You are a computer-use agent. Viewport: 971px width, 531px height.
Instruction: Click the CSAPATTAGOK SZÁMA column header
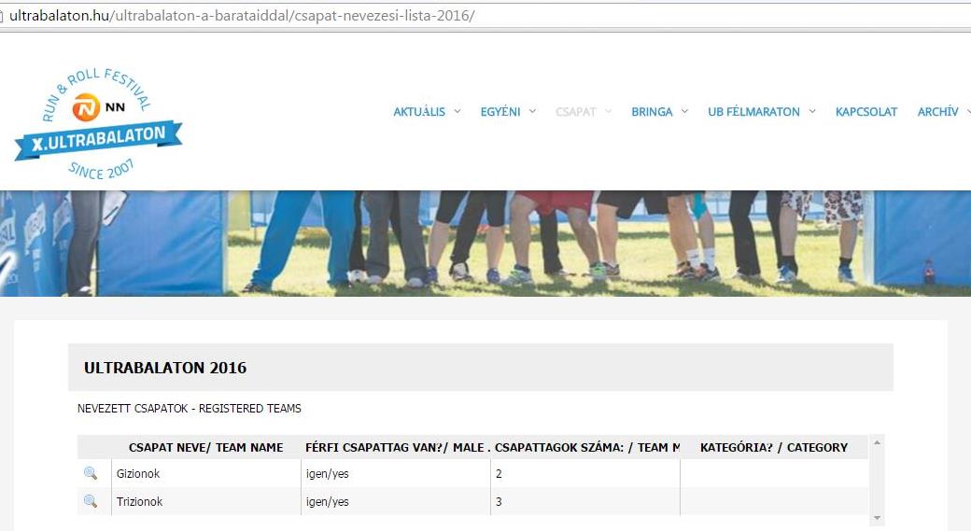click(584, 447)
